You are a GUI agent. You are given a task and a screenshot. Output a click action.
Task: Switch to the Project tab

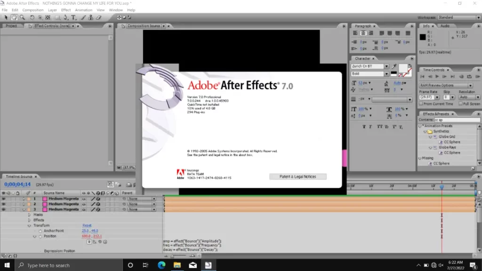pos(12,26)
